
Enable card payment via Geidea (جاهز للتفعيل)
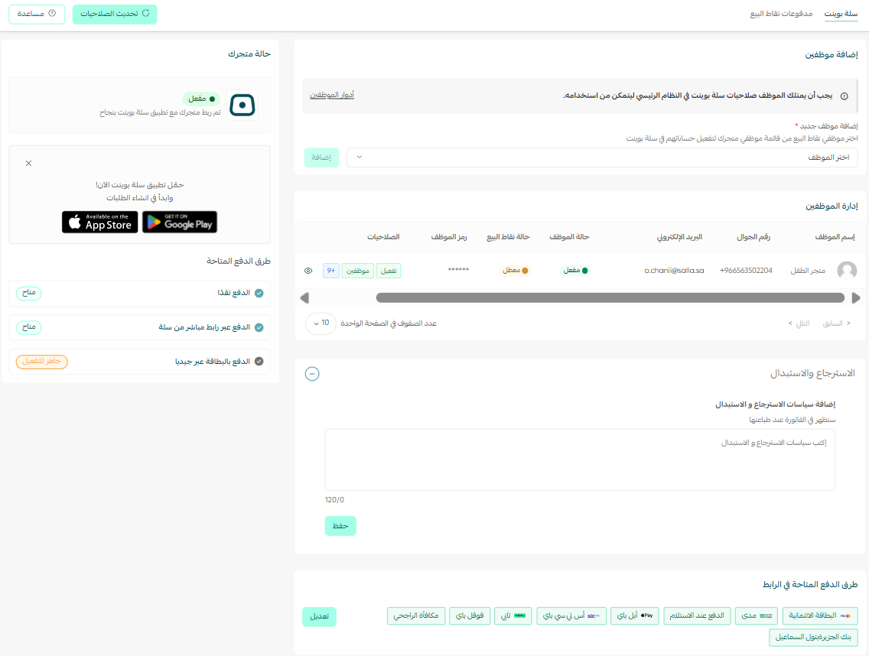(x=41, y=362)
